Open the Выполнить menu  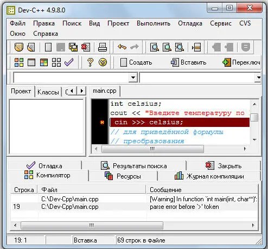point(154,23)
